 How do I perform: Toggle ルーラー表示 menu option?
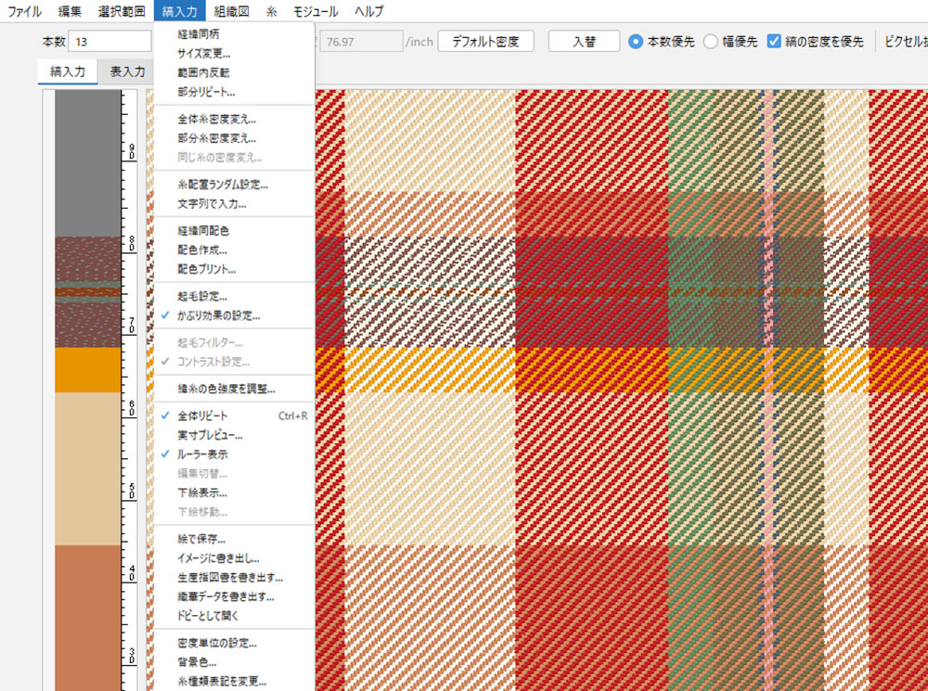click(x=202, y=454)
